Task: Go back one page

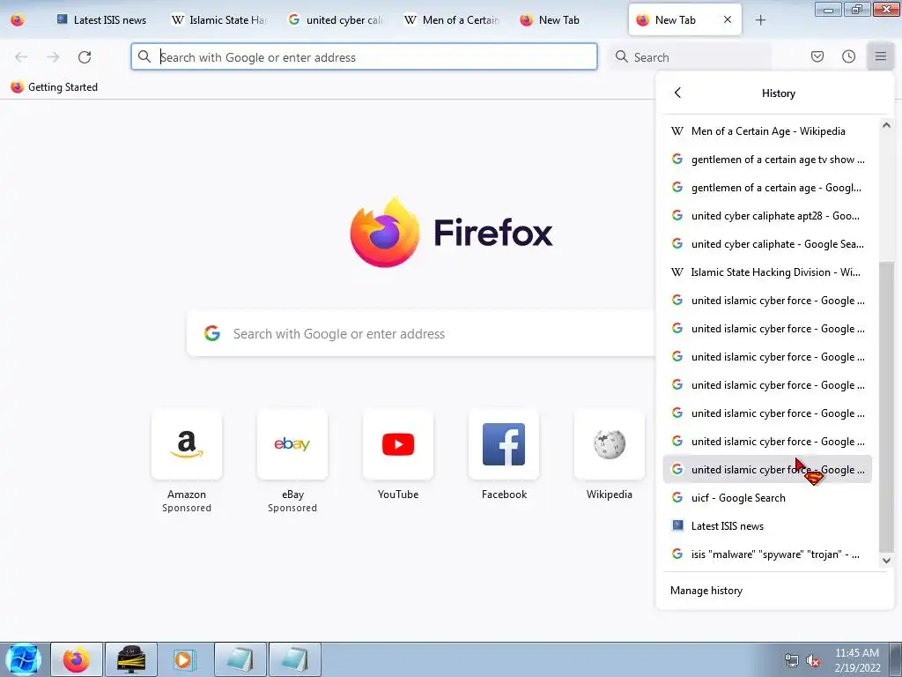Action: point(21,57)
